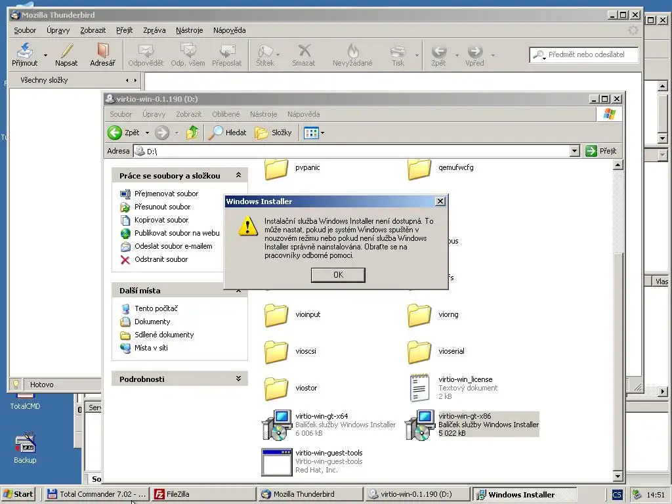Close the Windows Installer error dialog
This screenshot has width=672, height=504.
coord(440,201)
